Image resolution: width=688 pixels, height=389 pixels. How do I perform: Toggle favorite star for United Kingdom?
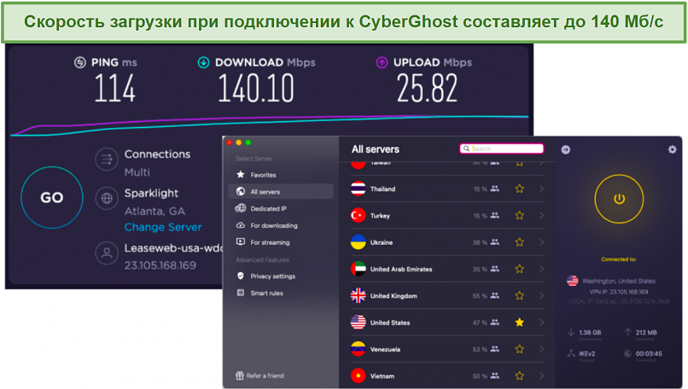[520, 295]
